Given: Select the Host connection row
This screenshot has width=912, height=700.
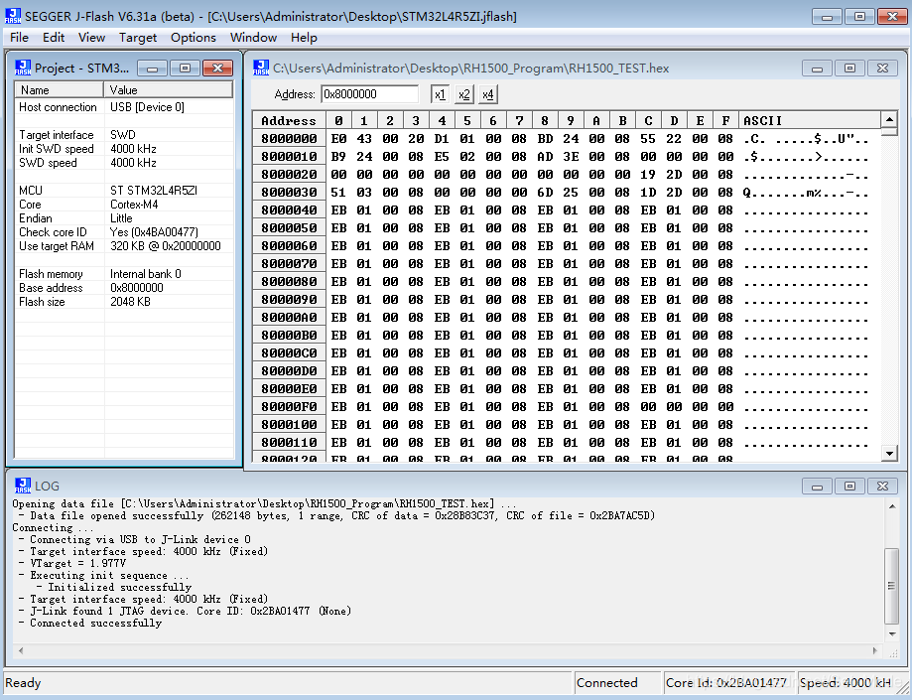Looking at the screenshot, I should [124, 107].
